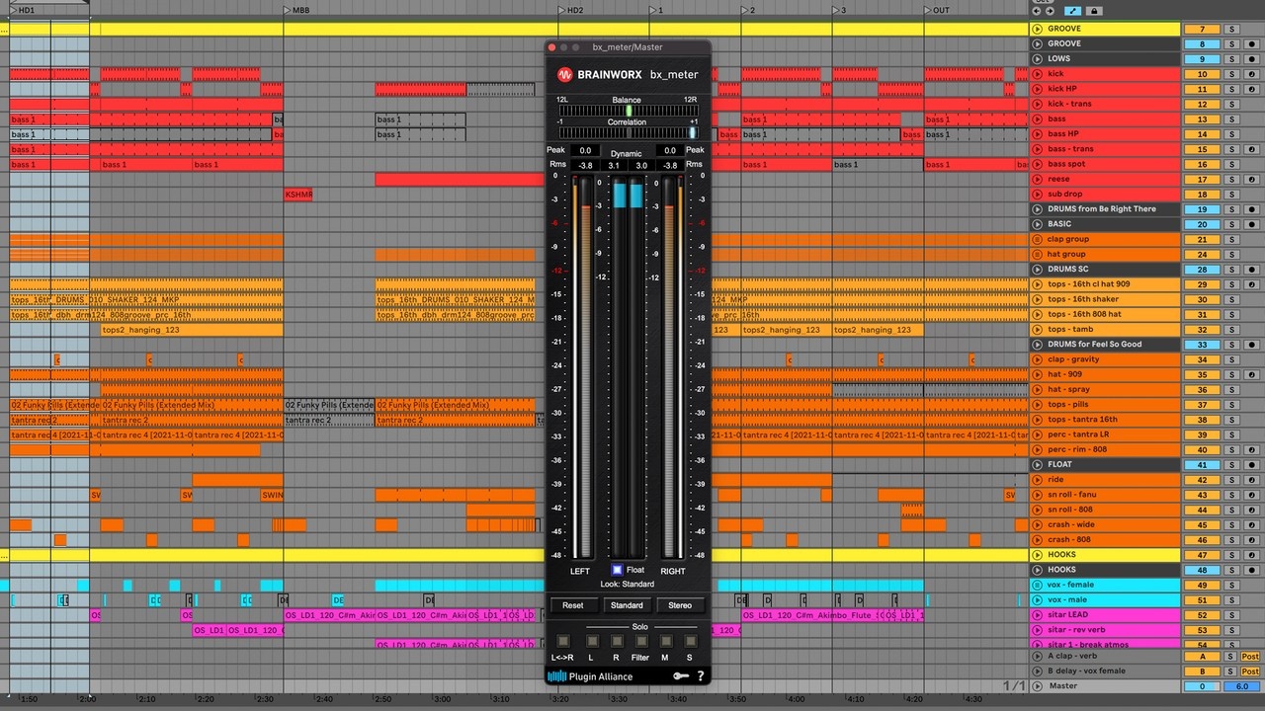Click arm indicator on kick track
The width and height of the screenshot is (1265, 711).
[x=1250, y=74]
